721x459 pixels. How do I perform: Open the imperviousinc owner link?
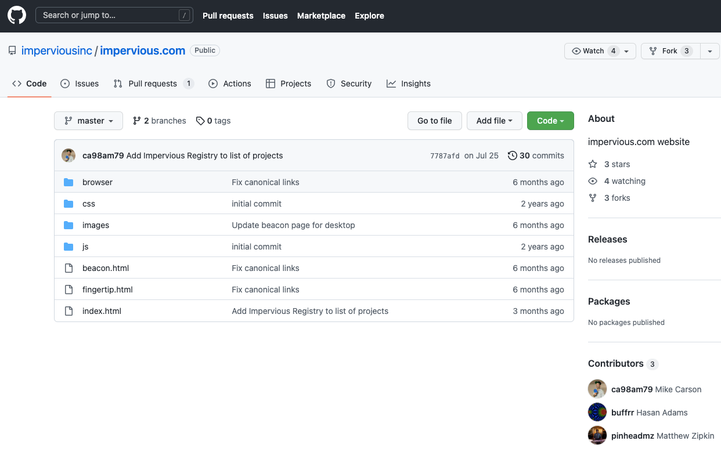[x=57, y=50]
